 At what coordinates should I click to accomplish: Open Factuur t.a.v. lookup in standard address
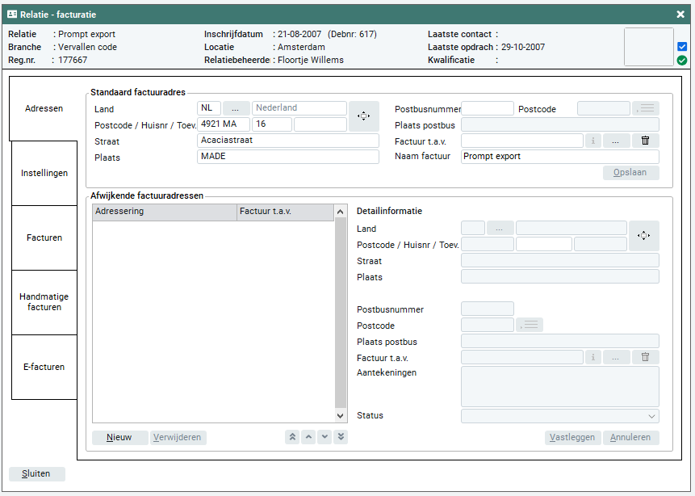(616, 141)
